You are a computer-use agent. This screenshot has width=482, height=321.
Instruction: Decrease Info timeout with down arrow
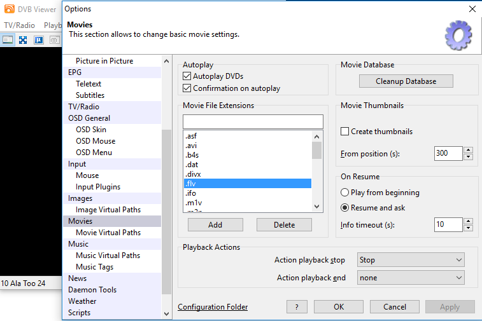(x=468, y=228)
